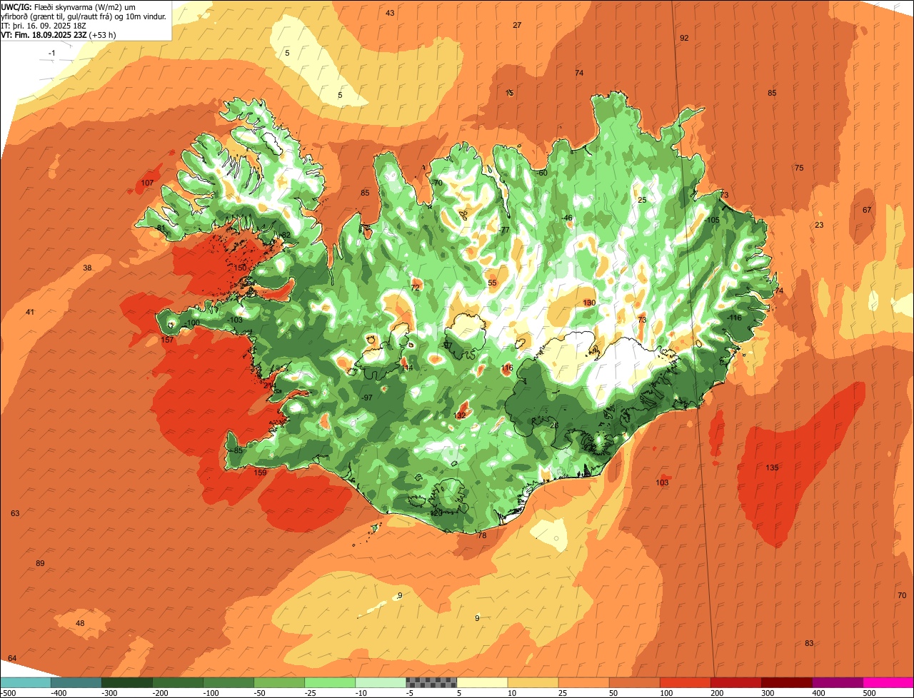Click the flux value '67' on the map

(x=867, y=210)
